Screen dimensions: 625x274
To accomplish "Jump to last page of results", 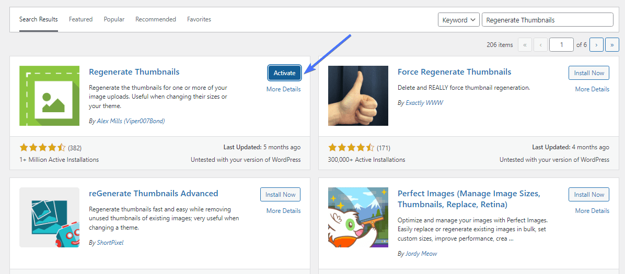I will pyautogui.click(x=612, y=45).
